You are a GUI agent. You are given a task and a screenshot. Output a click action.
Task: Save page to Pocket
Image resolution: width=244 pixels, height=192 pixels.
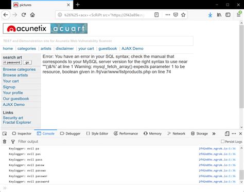coord(176,15)
